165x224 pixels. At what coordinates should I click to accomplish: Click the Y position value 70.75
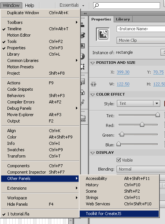pos(158,72)
